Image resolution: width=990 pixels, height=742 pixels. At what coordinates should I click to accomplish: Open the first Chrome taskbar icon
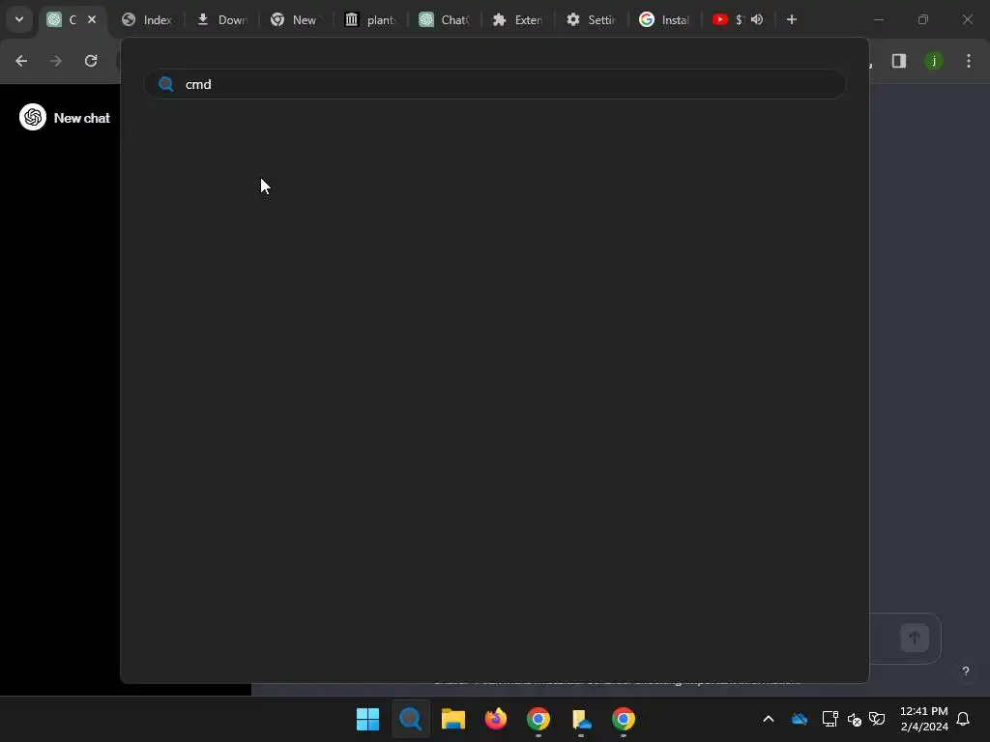[x=539, y=719]
